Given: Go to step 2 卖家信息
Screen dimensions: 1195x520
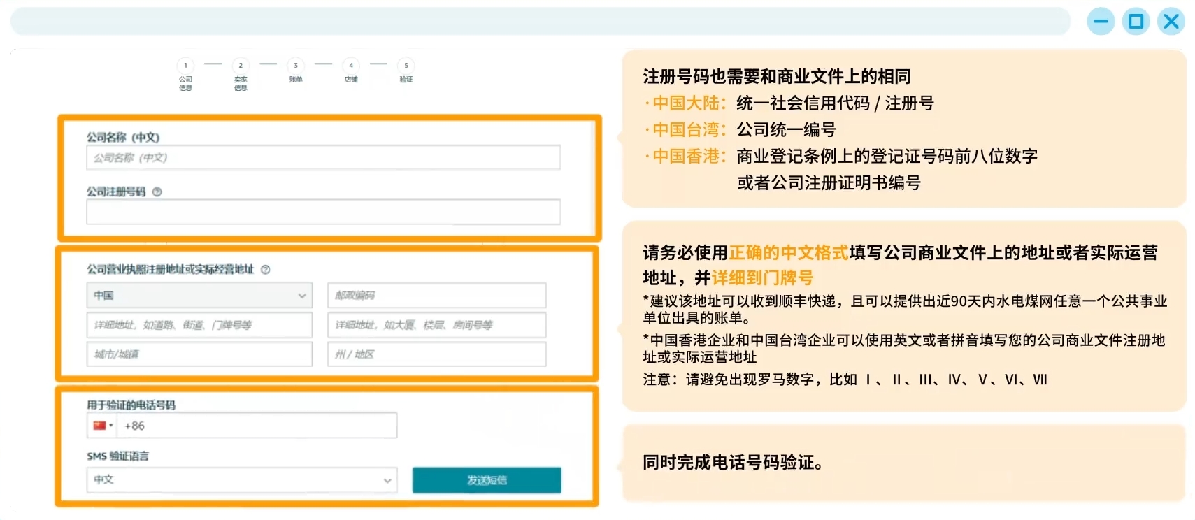Looking at the screenshot, I should point(241,73).
